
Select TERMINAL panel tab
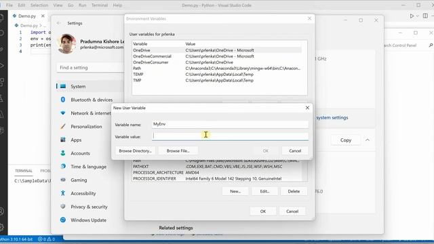click(x=24, y=171)
